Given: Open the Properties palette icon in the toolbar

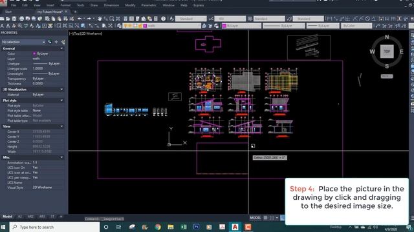Looking at the screenshot, I should pos(125,19).
